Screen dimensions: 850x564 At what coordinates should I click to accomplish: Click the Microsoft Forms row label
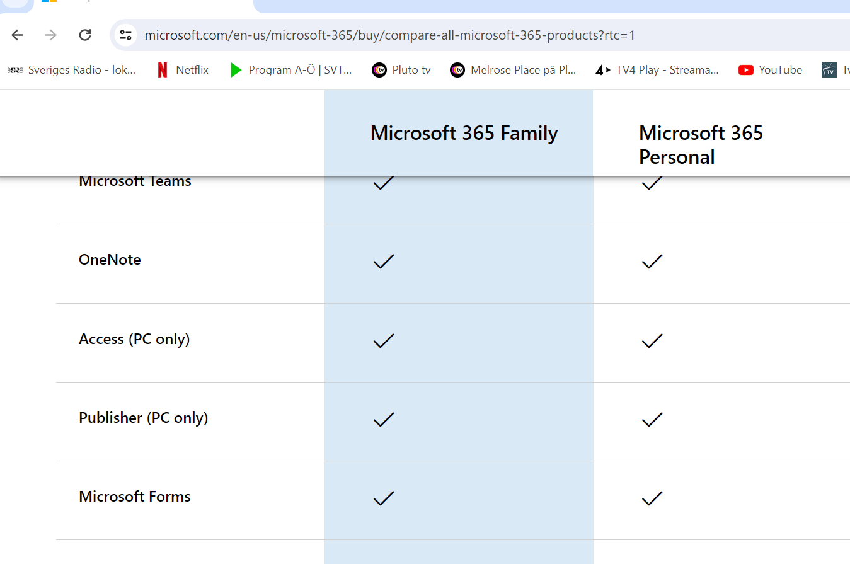[135, 497]
